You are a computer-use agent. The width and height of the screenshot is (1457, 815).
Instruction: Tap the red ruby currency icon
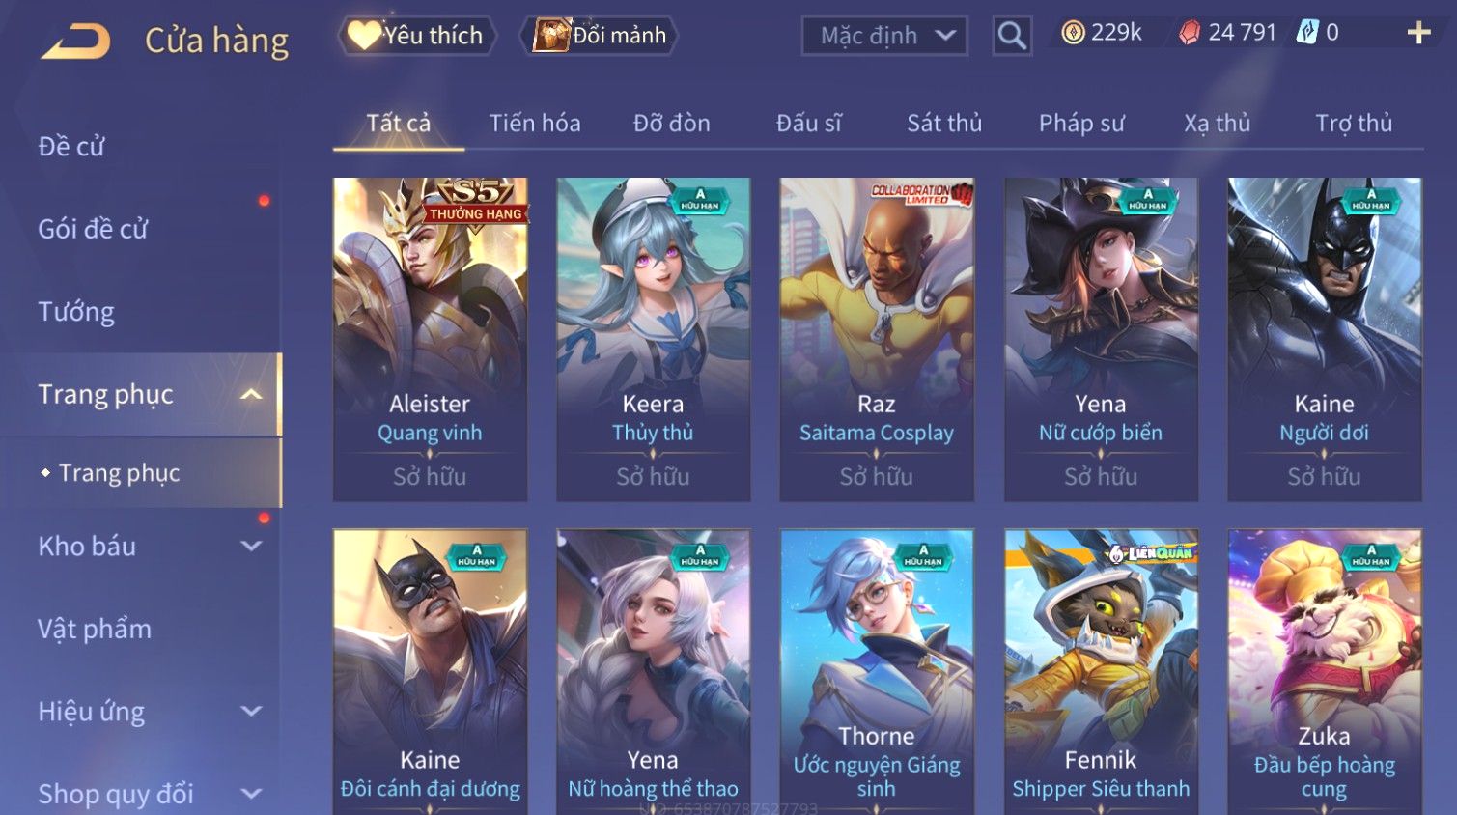point(1190,33)
